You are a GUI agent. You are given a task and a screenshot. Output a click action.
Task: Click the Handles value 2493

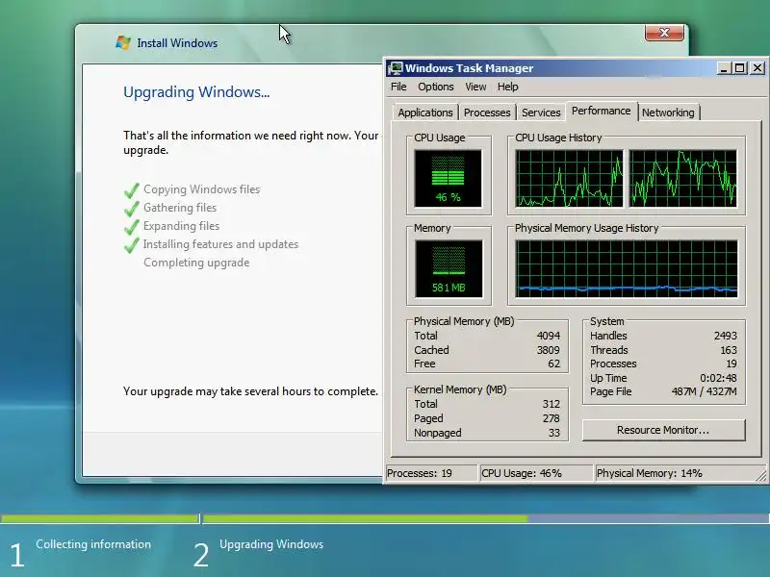click(x=726, y=336)
